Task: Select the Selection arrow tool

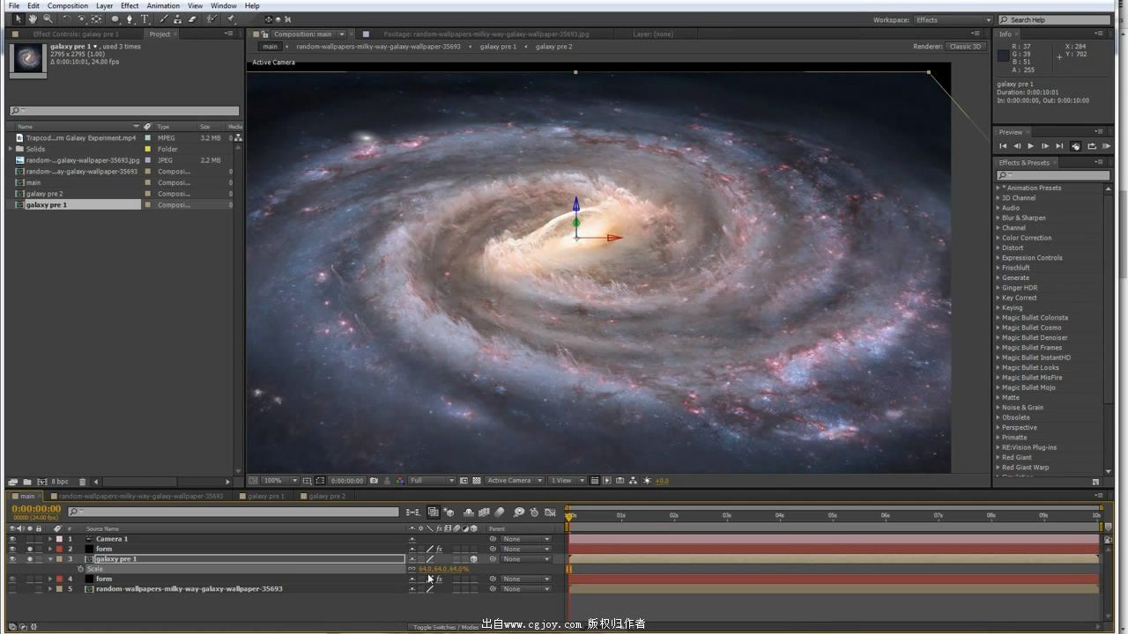Action: [x=17, y=18]
